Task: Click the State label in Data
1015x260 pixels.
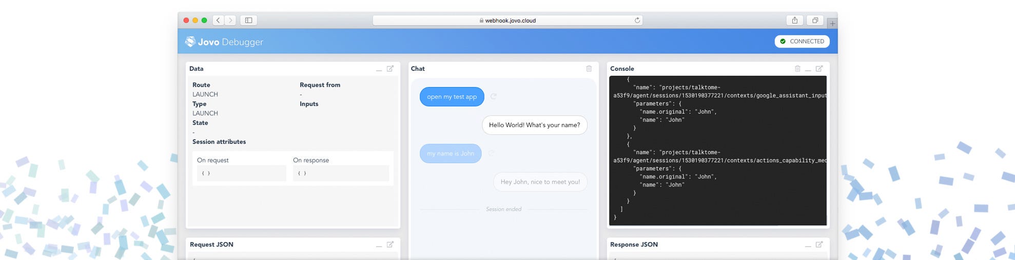Action: (200, 123)
